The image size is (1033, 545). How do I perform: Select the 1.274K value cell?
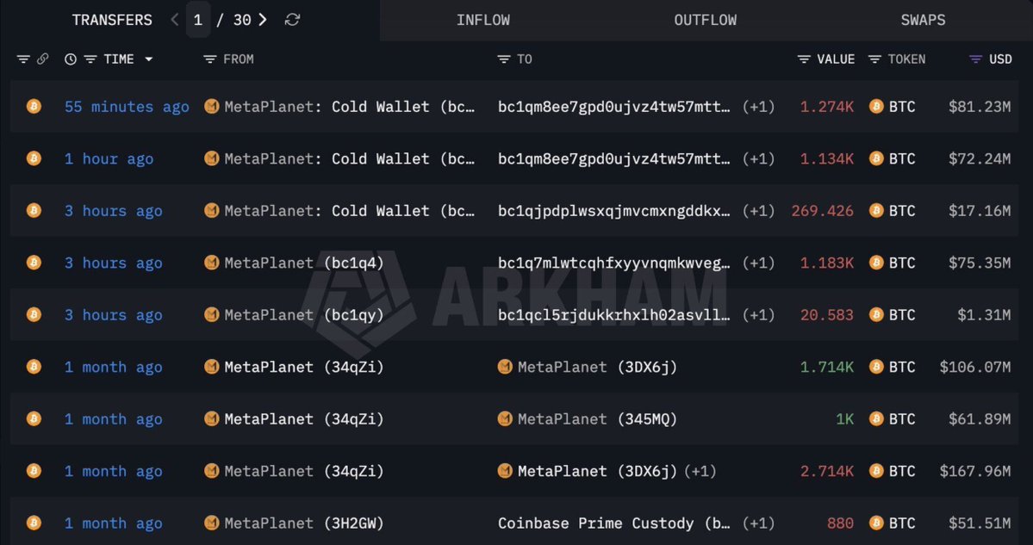(x=827, y=107)
